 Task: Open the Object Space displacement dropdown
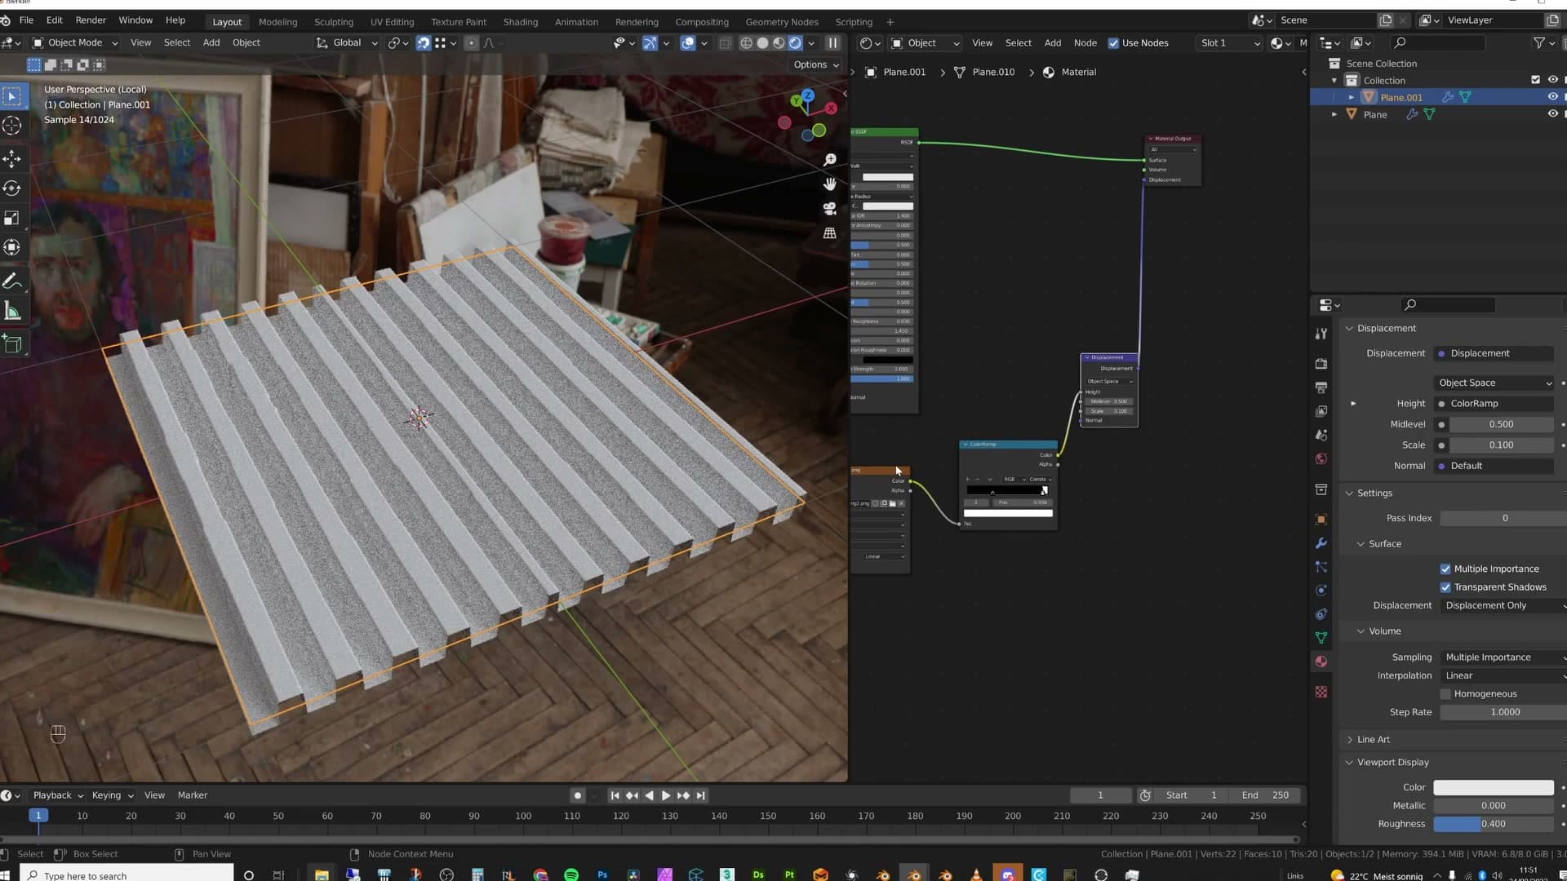click(1495, 383)
